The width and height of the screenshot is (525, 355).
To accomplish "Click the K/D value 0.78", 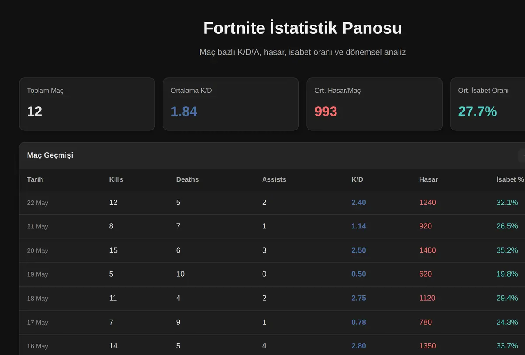I will pos(359,322).
